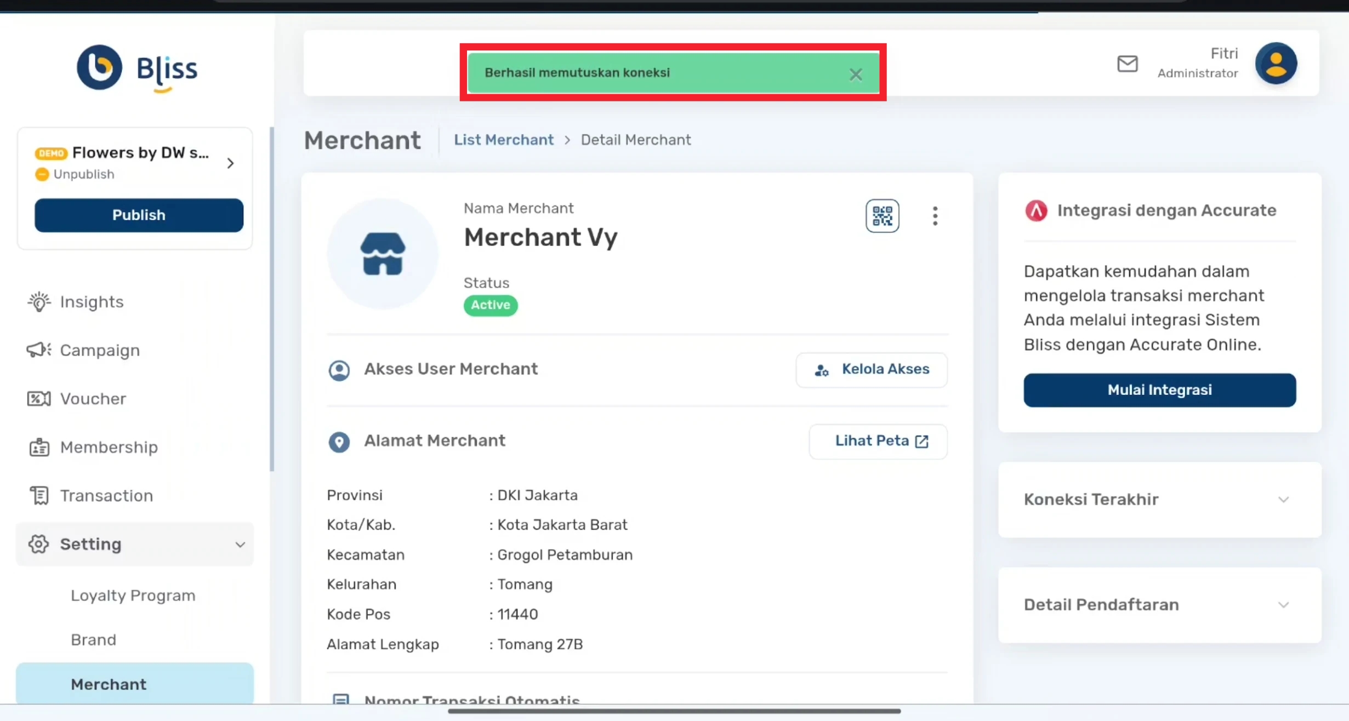Open the Flowers by DW store switcher

pos(230,163)
